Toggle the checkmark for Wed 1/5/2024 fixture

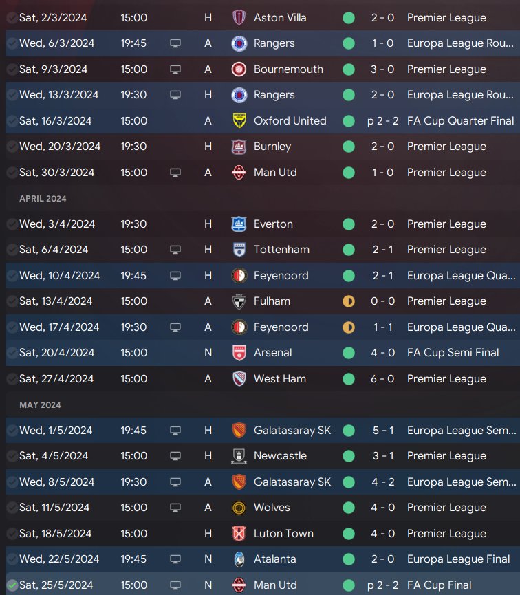[x=12, y=431]
